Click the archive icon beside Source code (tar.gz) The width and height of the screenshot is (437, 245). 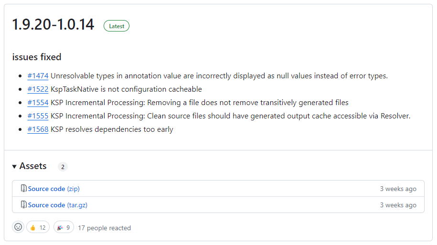point(24,205)
